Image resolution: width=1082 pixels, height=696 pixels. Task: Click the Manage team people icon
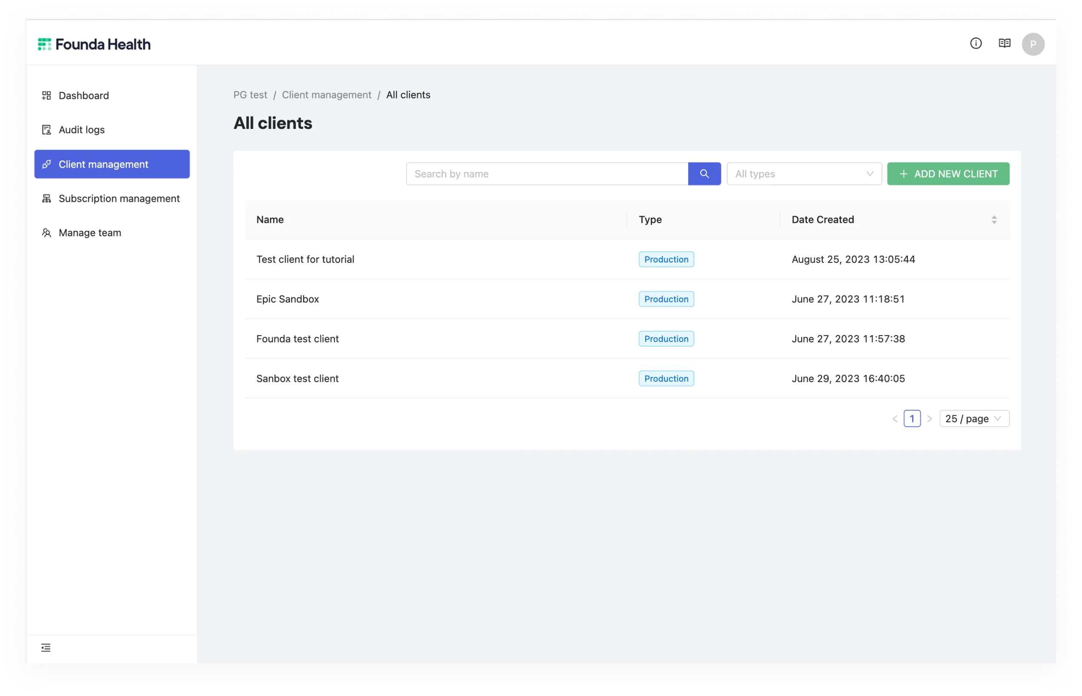(46, 233)
